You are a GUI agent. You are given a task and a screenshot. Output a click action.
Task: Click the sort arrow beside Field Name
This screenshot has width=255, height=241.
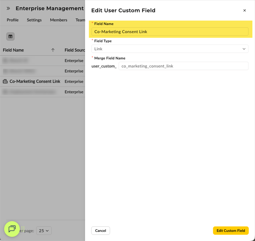pos(53,50)
